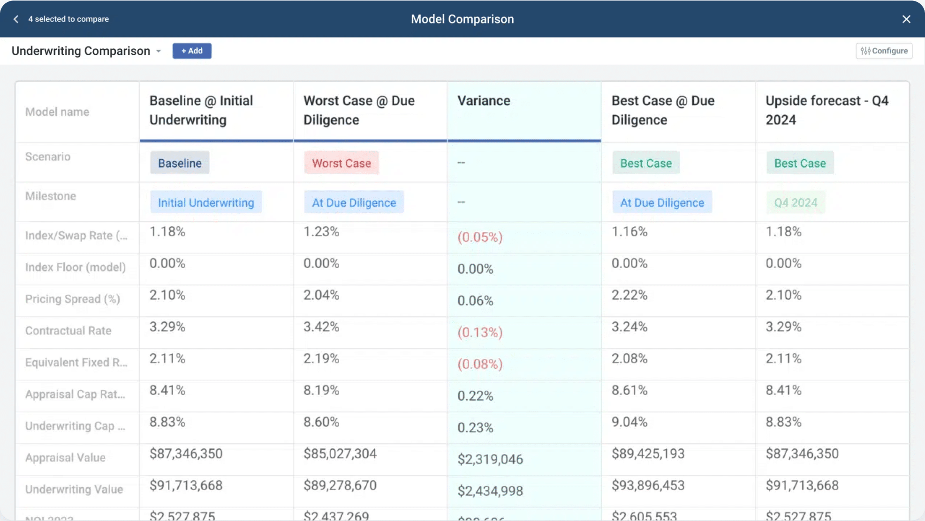Click the 0.23% variance value

tap(476, 428)
